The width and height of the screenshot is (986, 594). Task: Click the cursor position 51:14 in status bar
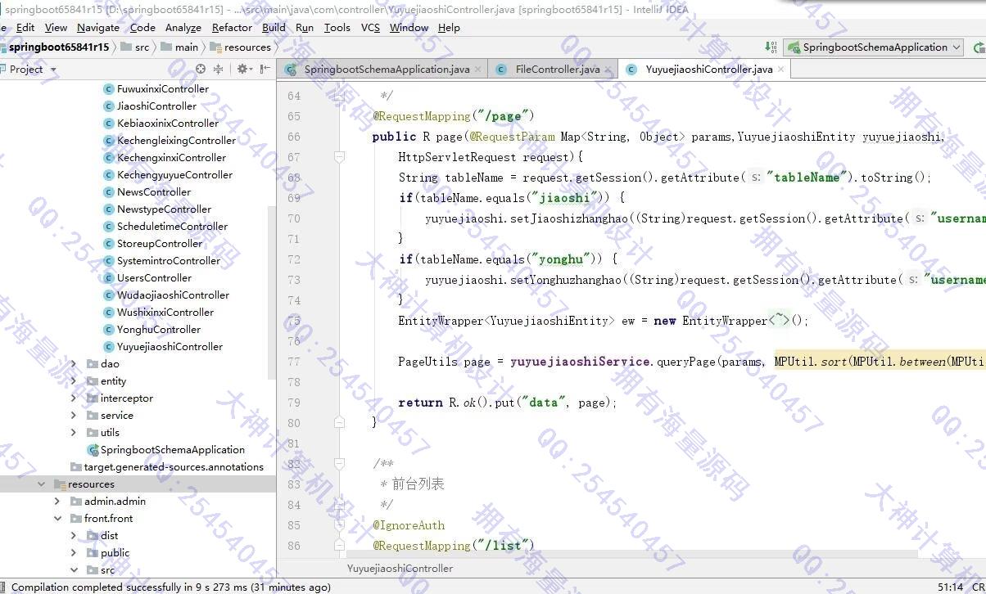950,587
